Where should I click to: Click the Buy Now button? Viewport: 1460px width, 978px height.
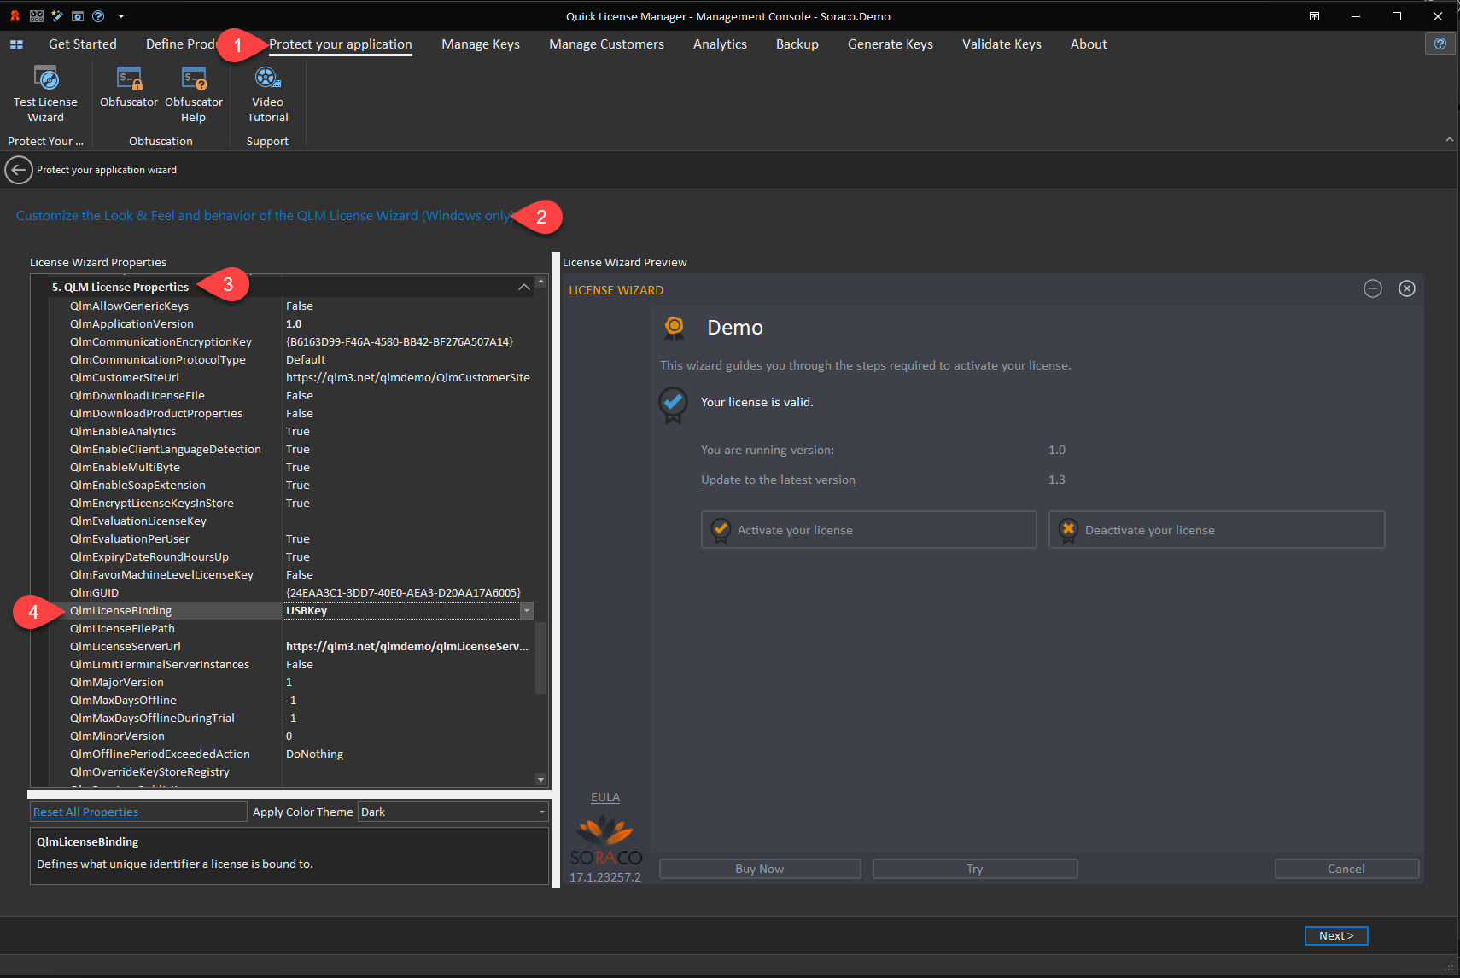click(x=760, y=869)
